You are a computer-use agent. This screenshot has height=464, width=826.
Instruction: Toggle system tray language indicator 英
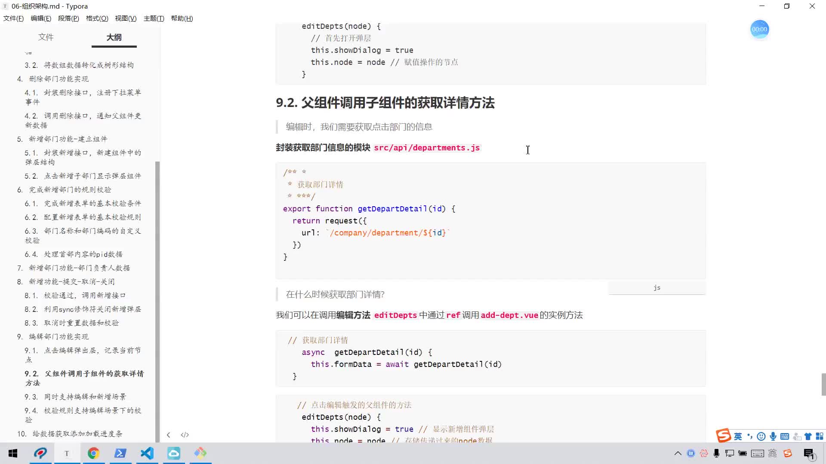(x=773, y=453)
